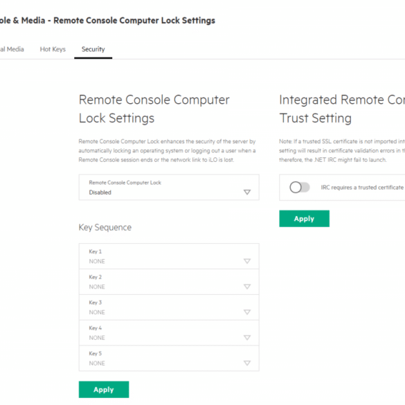
Task: Click the Key 3 dropdown arrow icon
Action: pos(247,312)
